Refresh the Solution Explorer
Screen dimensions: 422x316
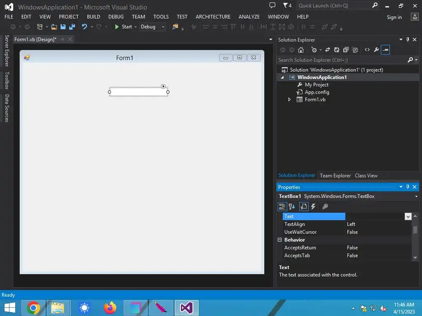click(x=337, y=50)
